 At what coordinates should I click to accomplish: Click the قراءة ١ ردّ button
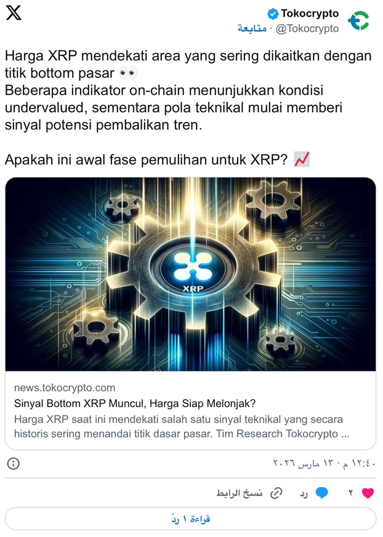(x=190, y=519)
